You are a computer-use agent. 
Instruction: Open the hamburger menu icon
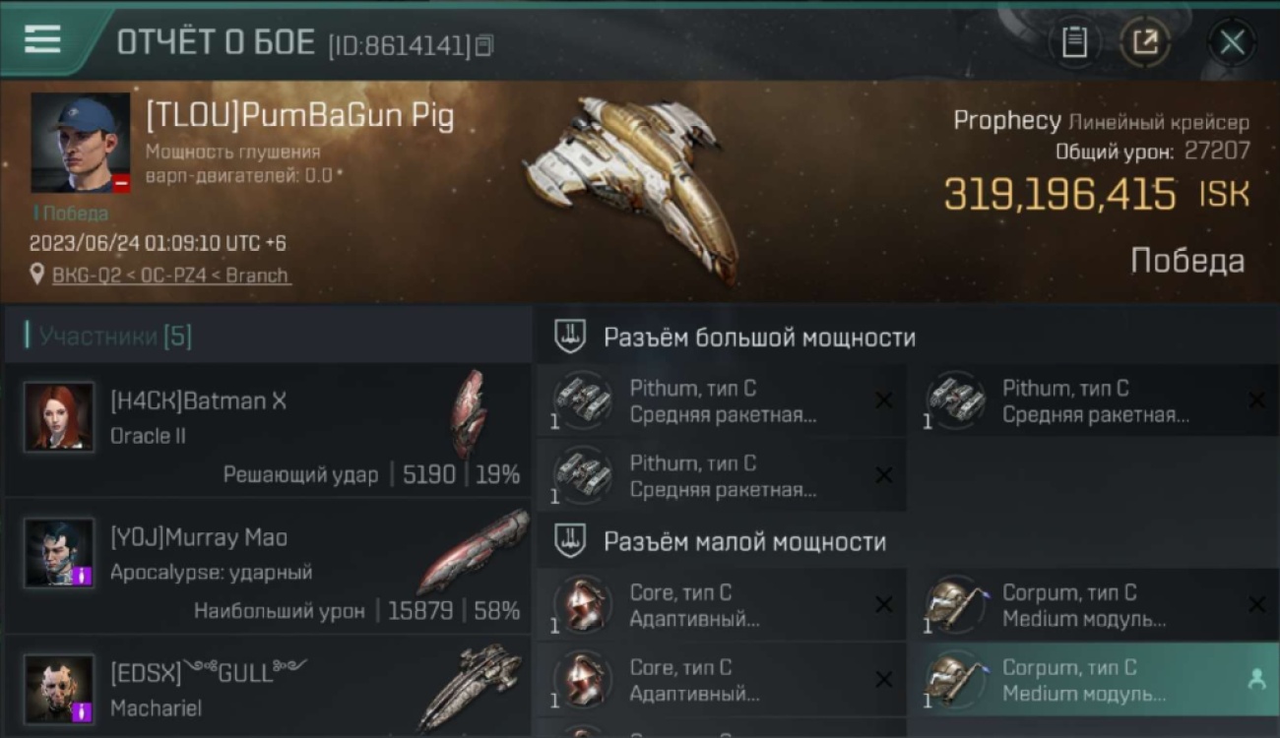42,39
